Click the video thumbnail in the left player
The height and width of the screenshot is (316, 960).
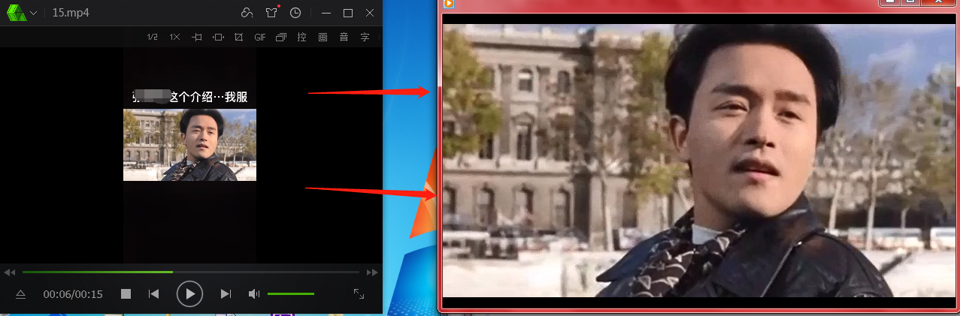click(x=189, y=145)
